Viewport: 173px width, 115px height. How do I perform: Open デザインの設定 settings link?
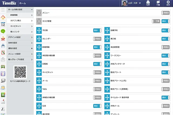(x=20, y=37)
